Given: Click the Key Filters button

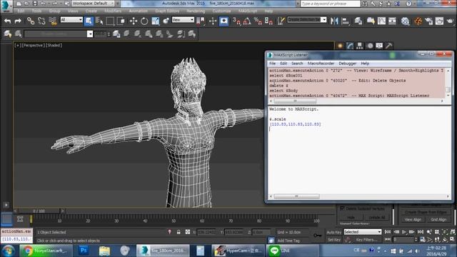Looking at the screenshot, I should [x=366, y=240].
